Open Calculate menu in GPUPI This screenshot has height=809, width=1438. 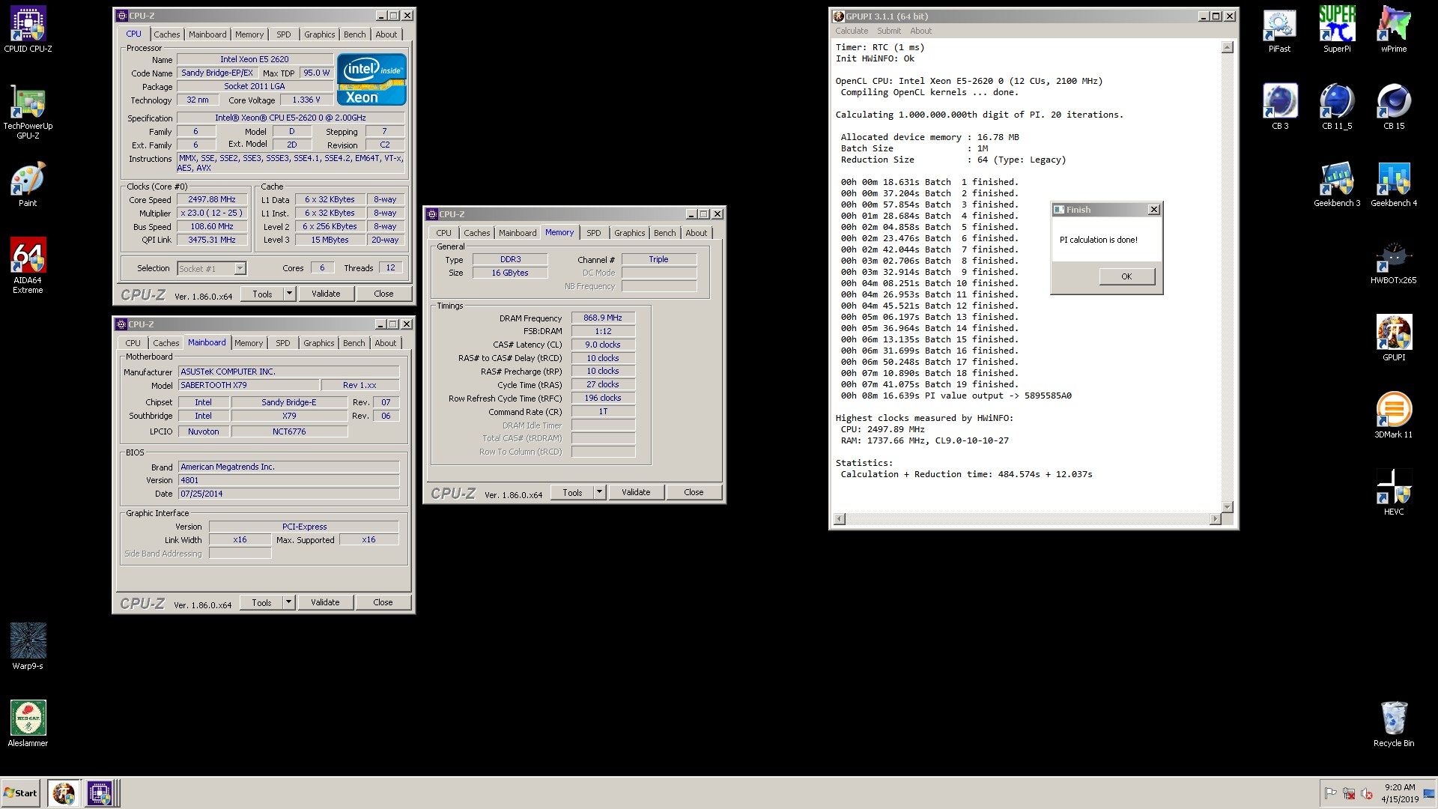[x=852, y=31]
